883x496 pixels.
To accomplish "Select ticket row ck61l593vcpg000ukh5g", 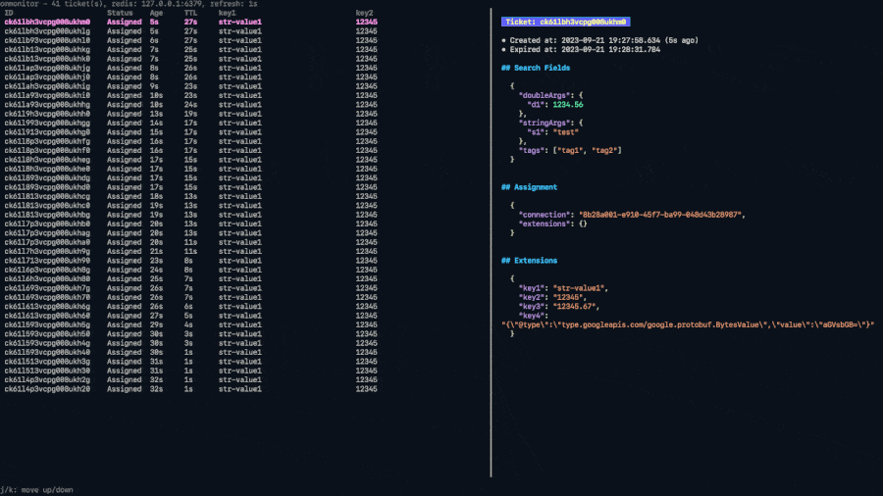I will (191, 325).
